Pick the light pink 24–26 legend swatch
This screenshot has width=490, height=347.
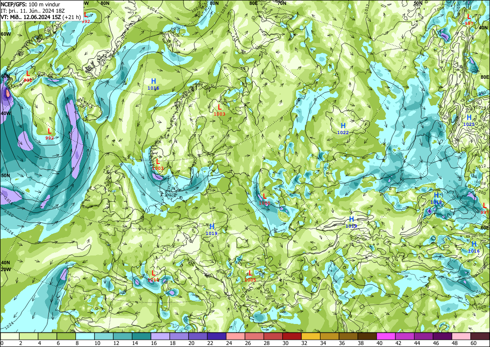pyautogui.click(x=236, y=336)
